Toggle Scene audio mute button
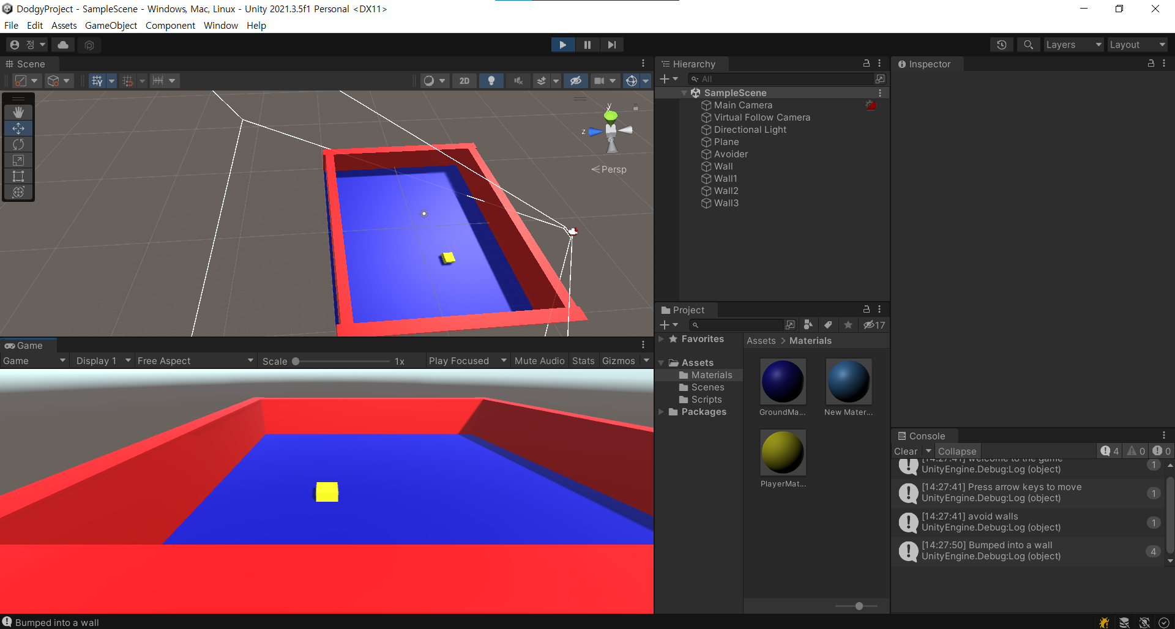The width and height of the screenshot is (1175, 629). (x=518, y=81)
